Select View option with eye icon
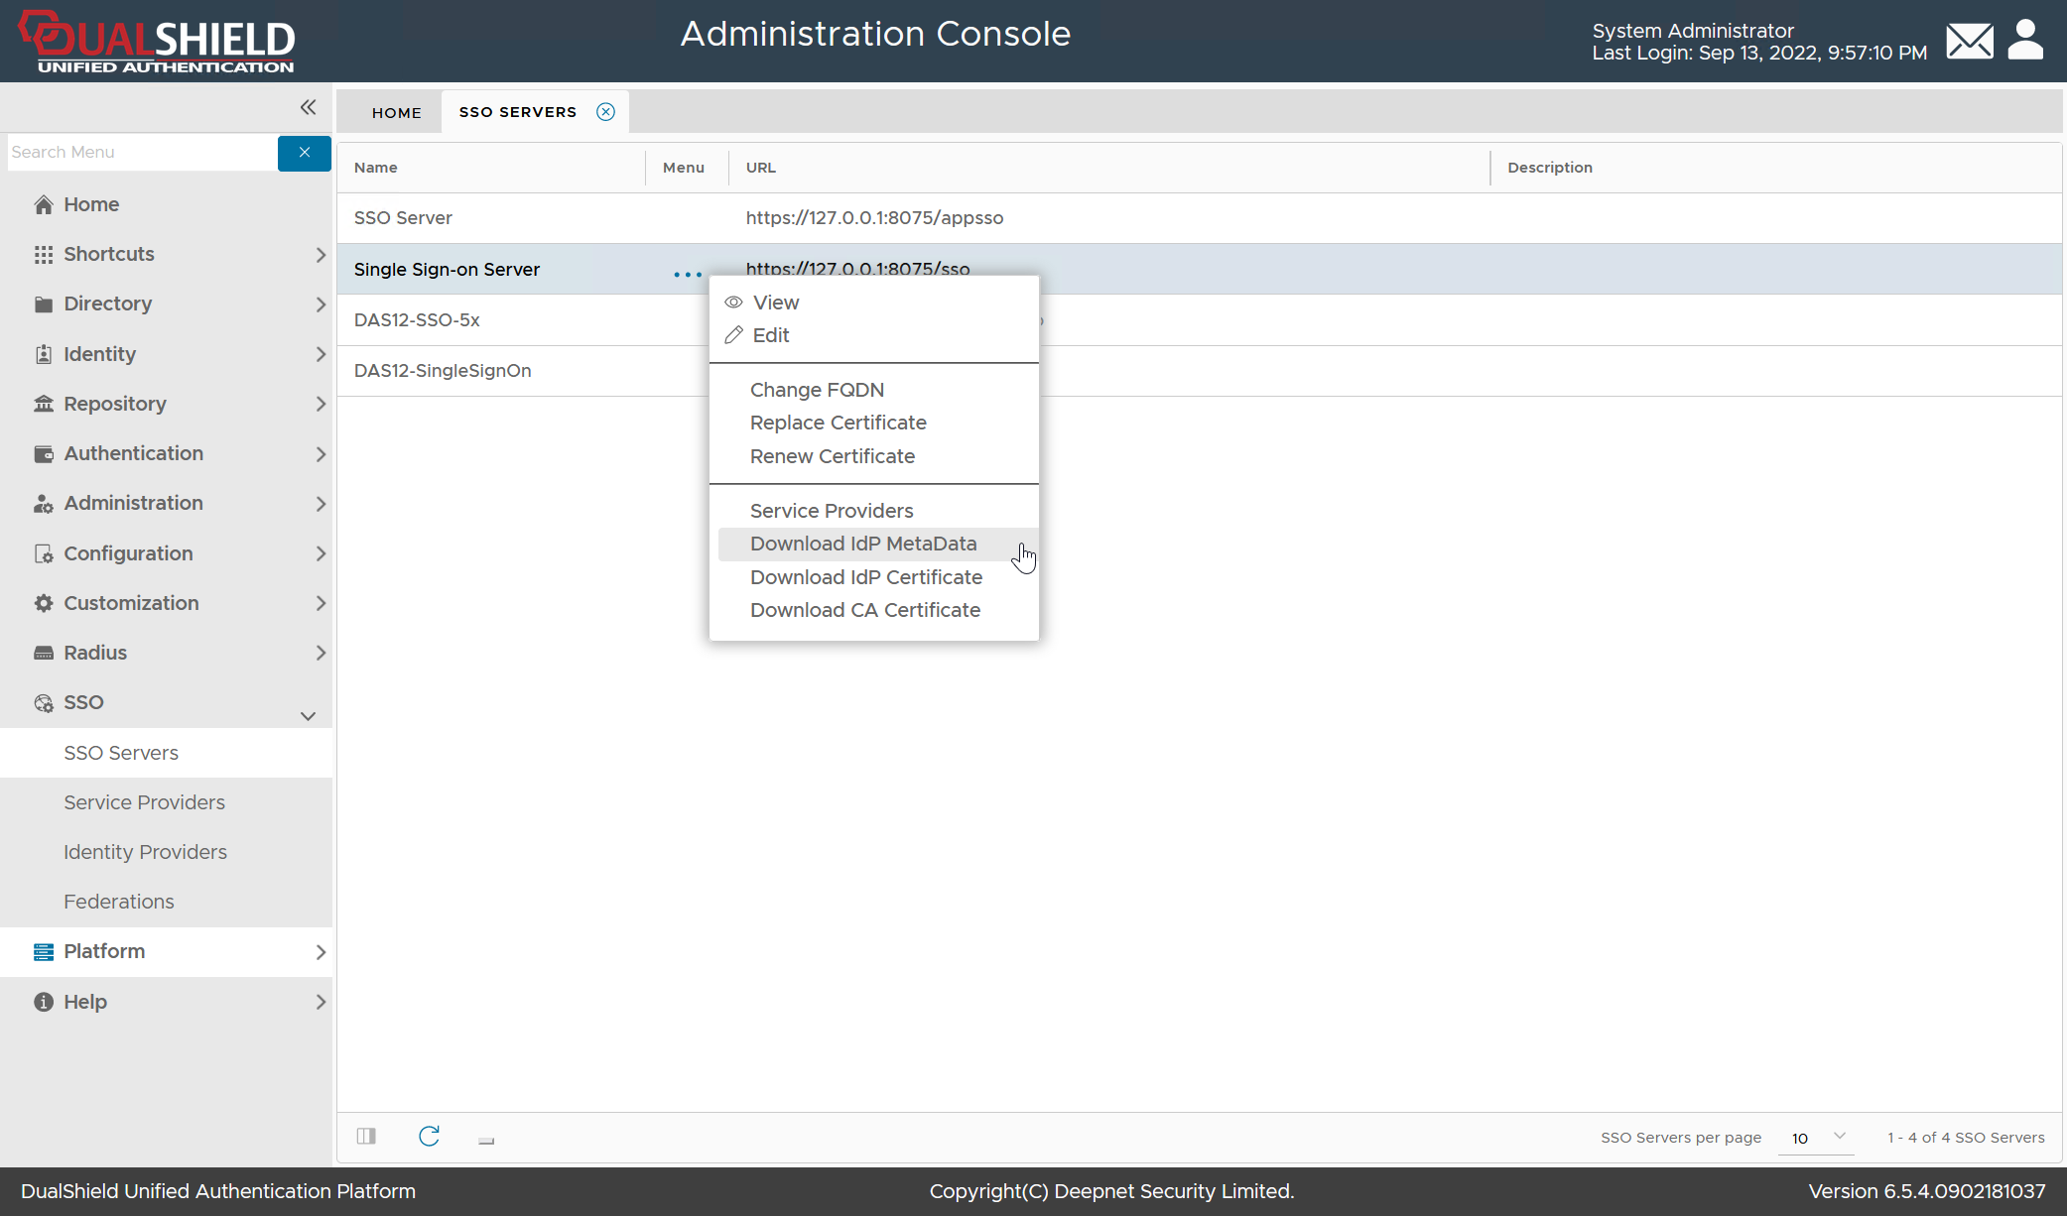The height and width of the screenshot is (1216, 2067). coord(775,303)
